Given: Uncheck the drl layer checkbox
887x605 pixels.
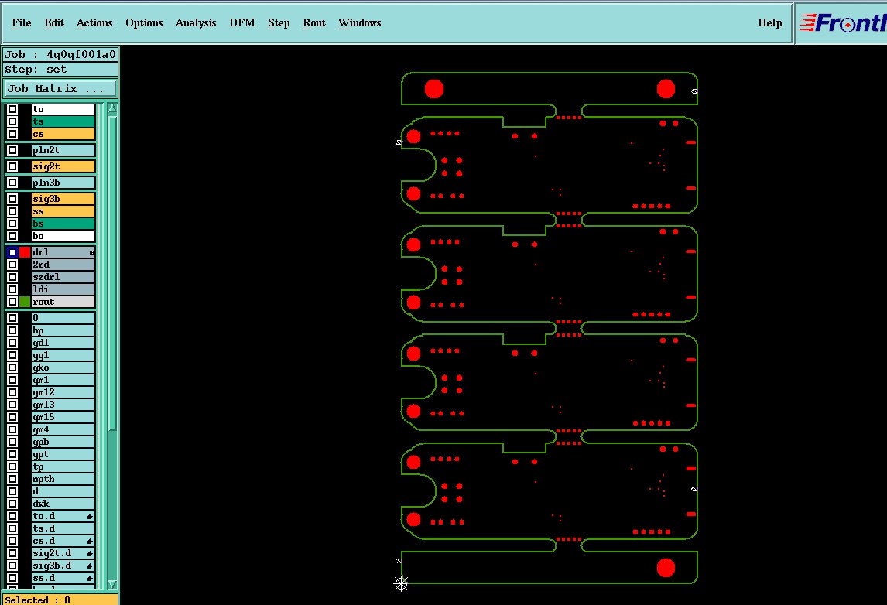Looking at the screenshot, I should point(12,252).
